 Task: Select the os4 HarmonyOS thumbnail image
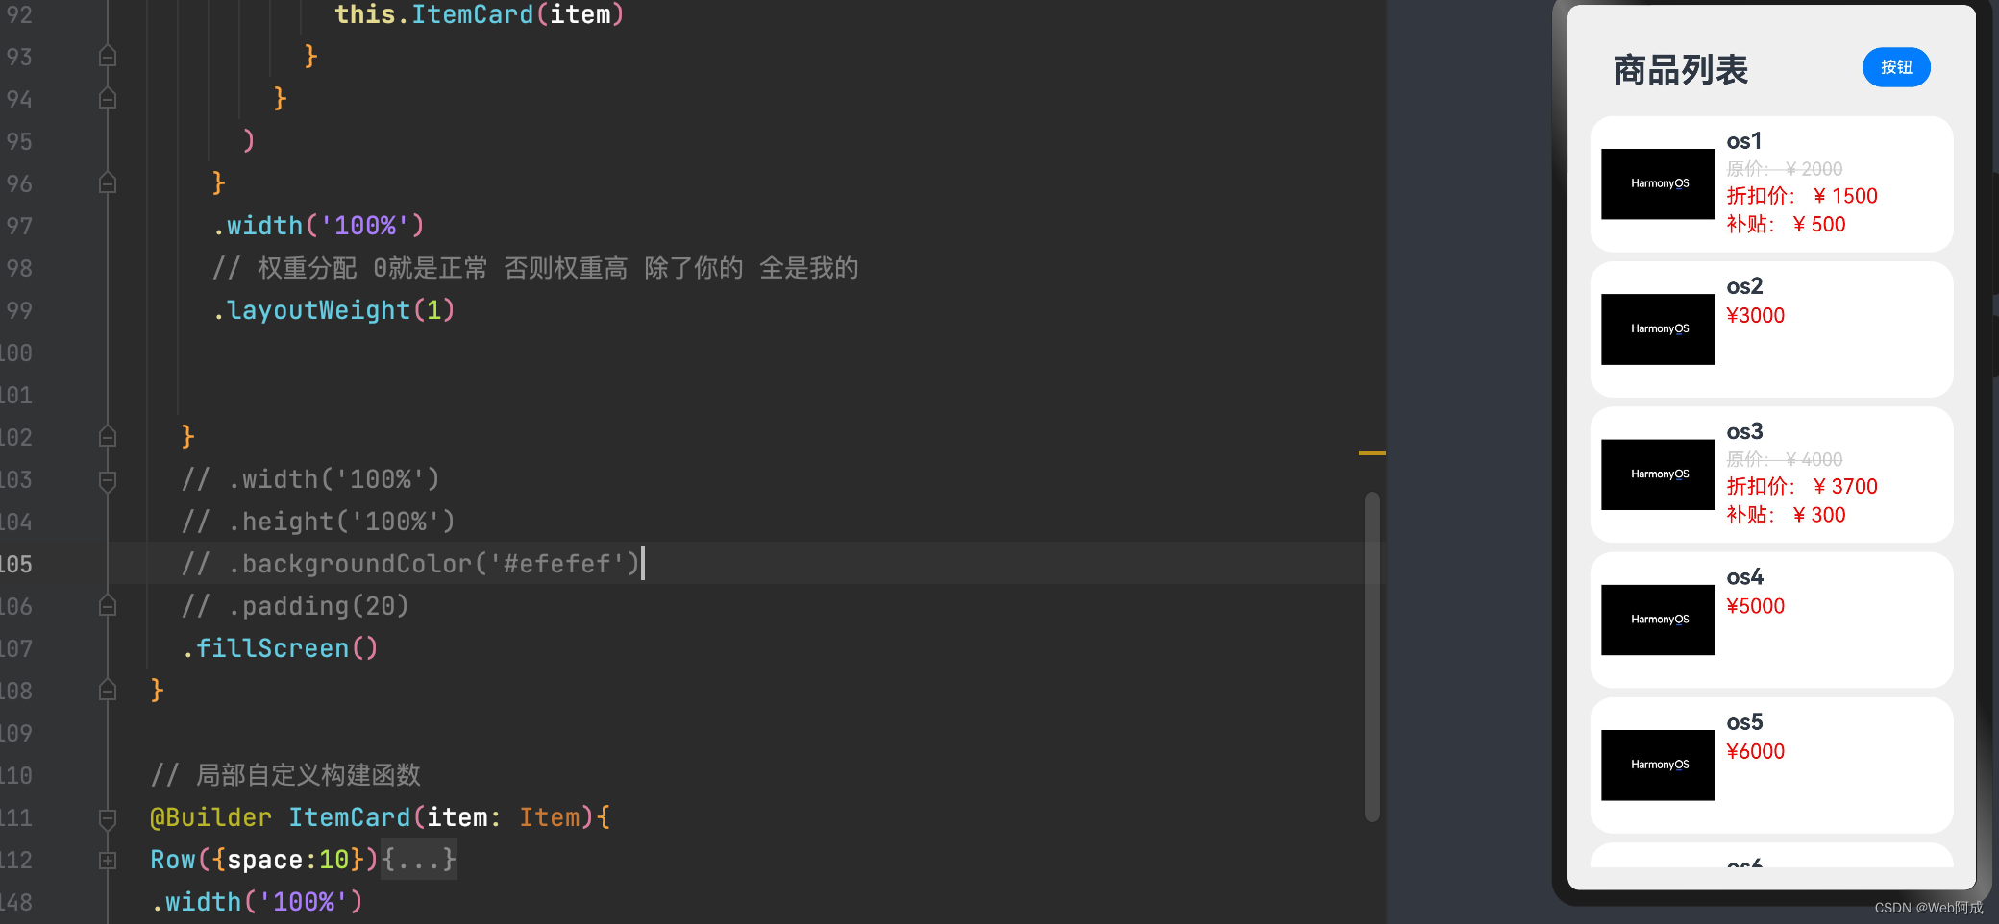tap(1658, 620)
